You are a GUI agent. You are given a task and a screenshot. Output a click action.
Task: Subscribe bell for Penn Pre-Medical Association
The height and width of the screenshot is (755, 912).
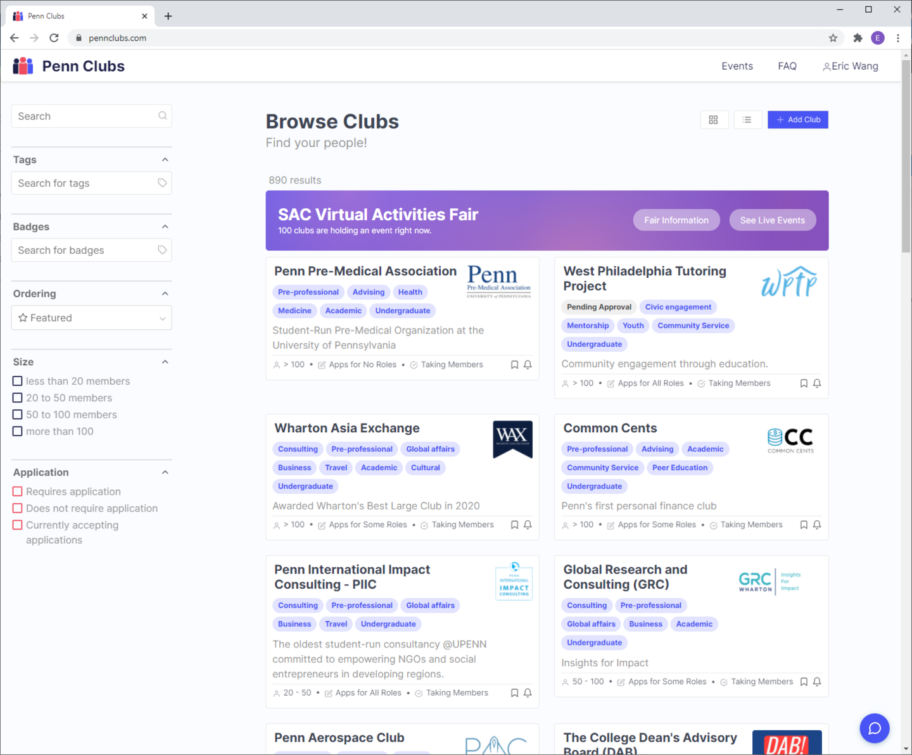[x=528, y=365]
